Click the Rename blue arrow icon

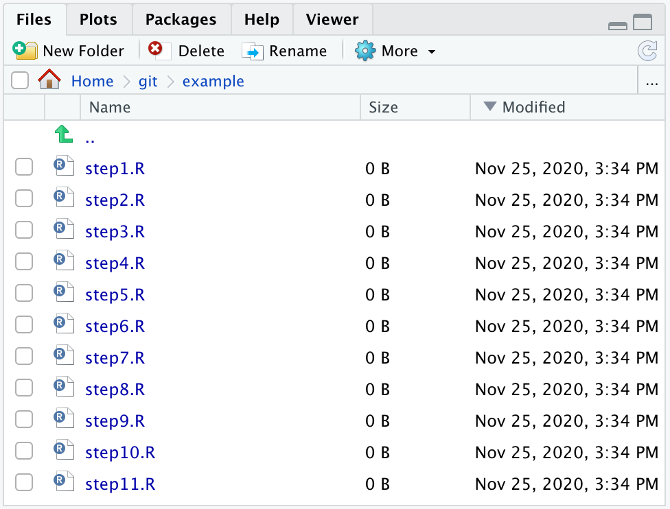pyautogui.click(x=253, y=50)
